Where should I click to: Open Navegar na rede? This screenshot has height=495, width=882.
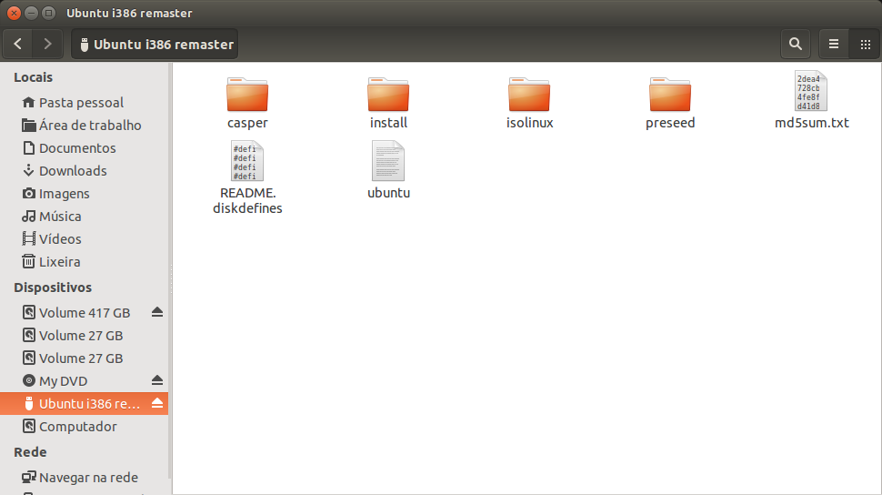click(85, 478)
